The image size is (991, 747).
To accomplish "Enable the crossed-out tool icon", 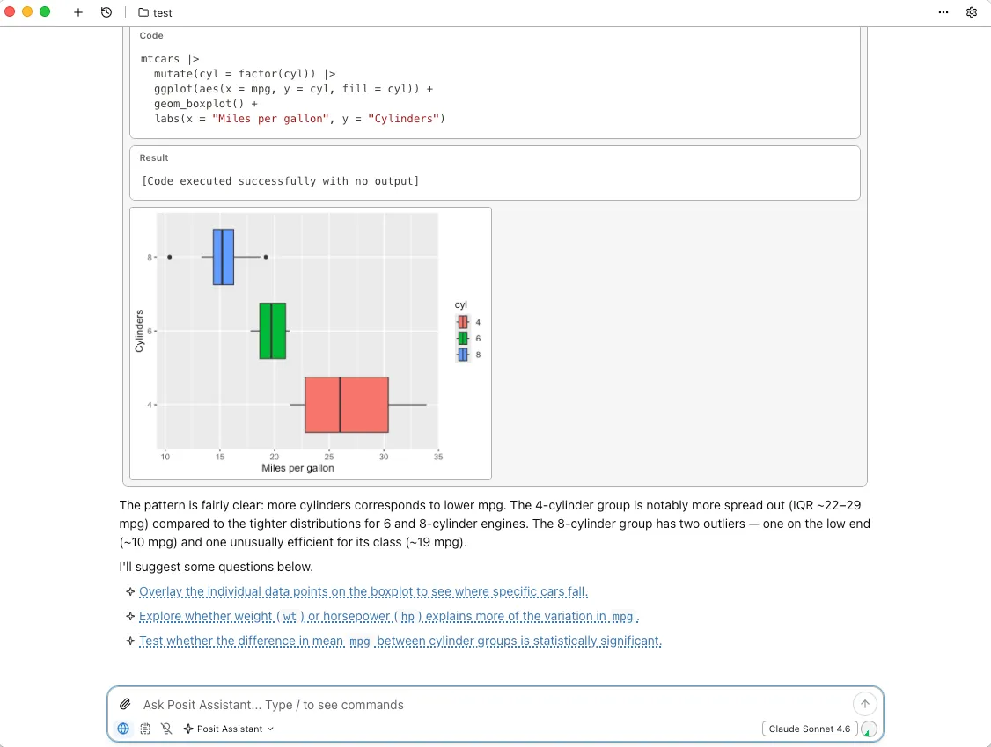I will (x=167, y=729).
